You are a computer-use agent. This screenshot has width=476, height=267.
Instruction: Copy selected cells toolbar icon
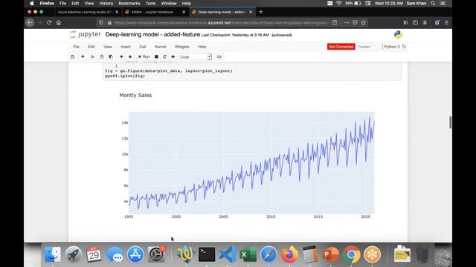pyautogui.click(x=102, y=56)
